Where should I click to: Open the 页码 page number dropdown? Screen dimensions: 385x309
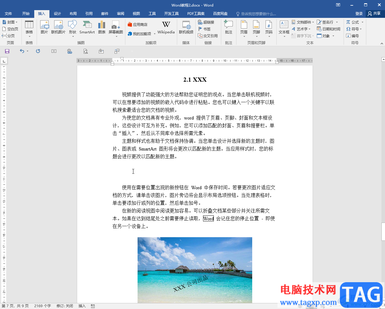(x=269, y=29)
